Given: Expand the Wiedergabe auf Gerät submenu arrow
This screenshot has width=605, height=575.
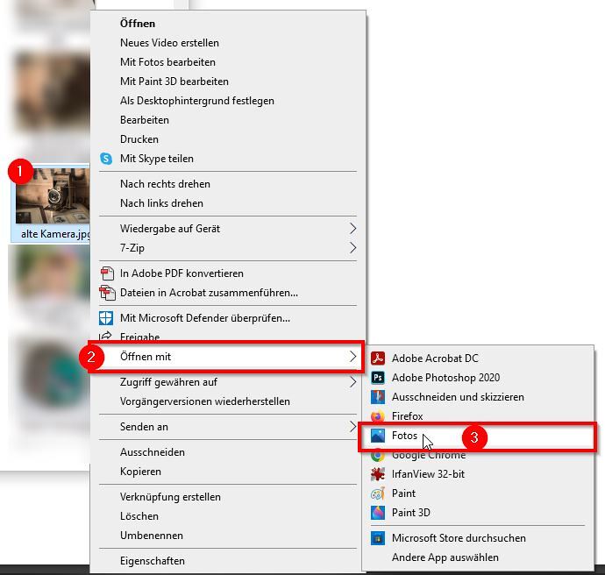Looking at the screenshot, I should [x=352, y=229].
